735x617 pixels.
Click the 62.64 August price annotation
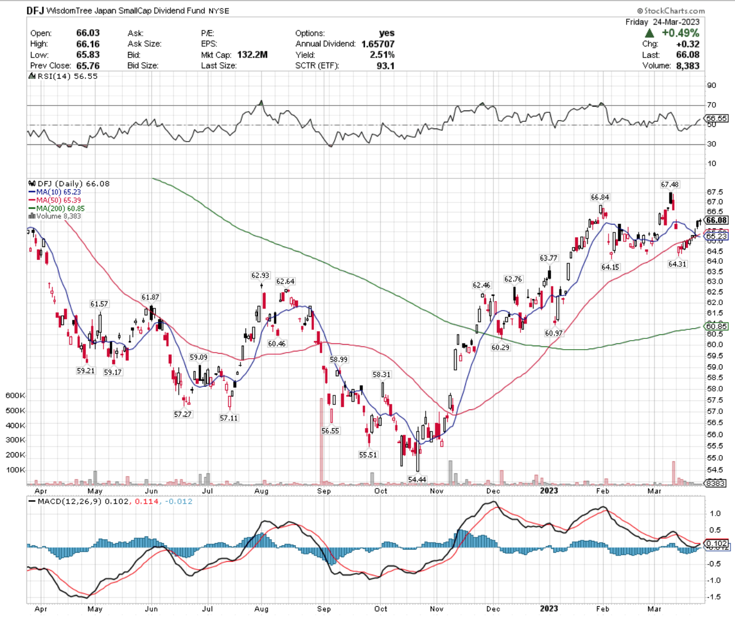tap(285, 281)
